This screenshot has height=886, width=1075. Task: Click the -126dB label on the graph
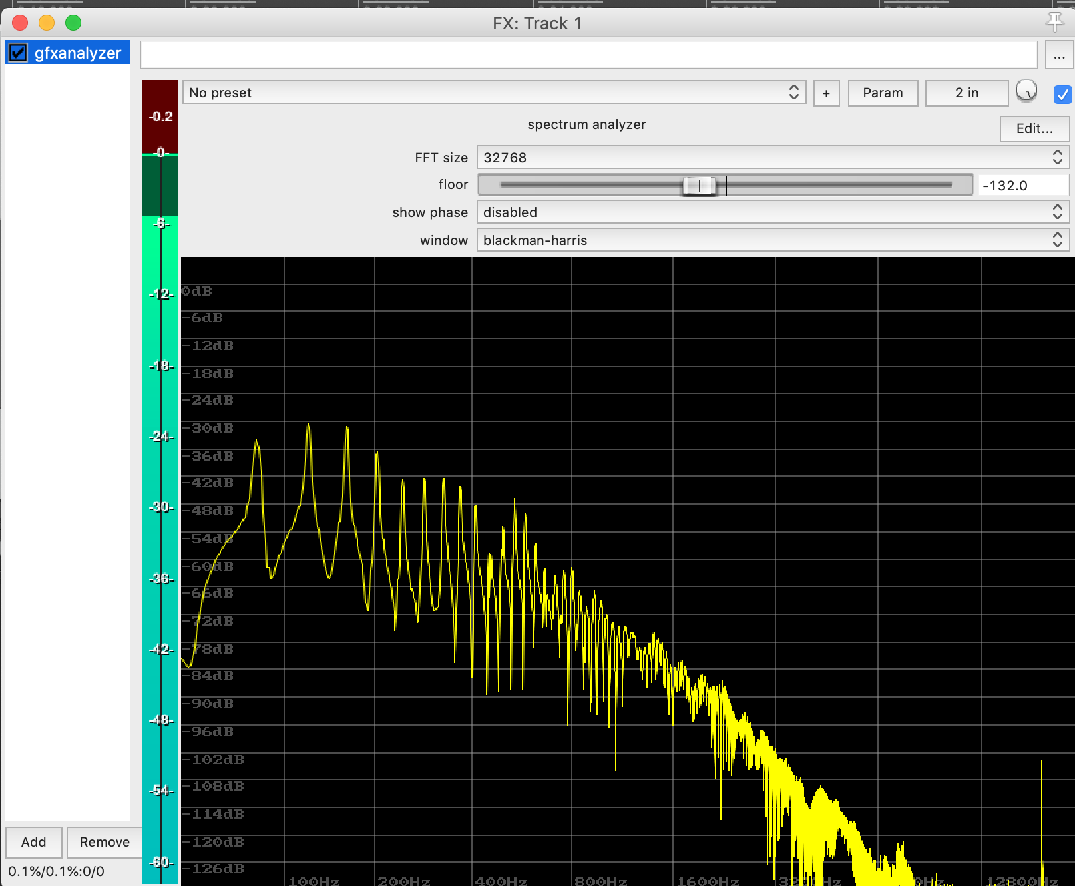(214, 869)
